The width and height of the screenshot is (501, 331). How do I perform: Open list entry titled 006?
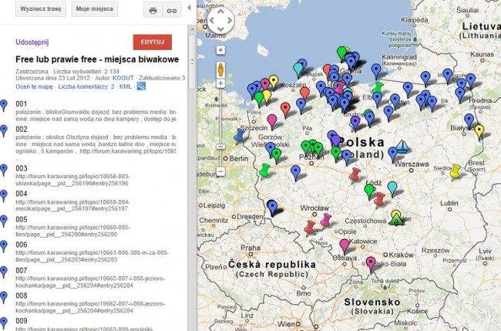22,245
